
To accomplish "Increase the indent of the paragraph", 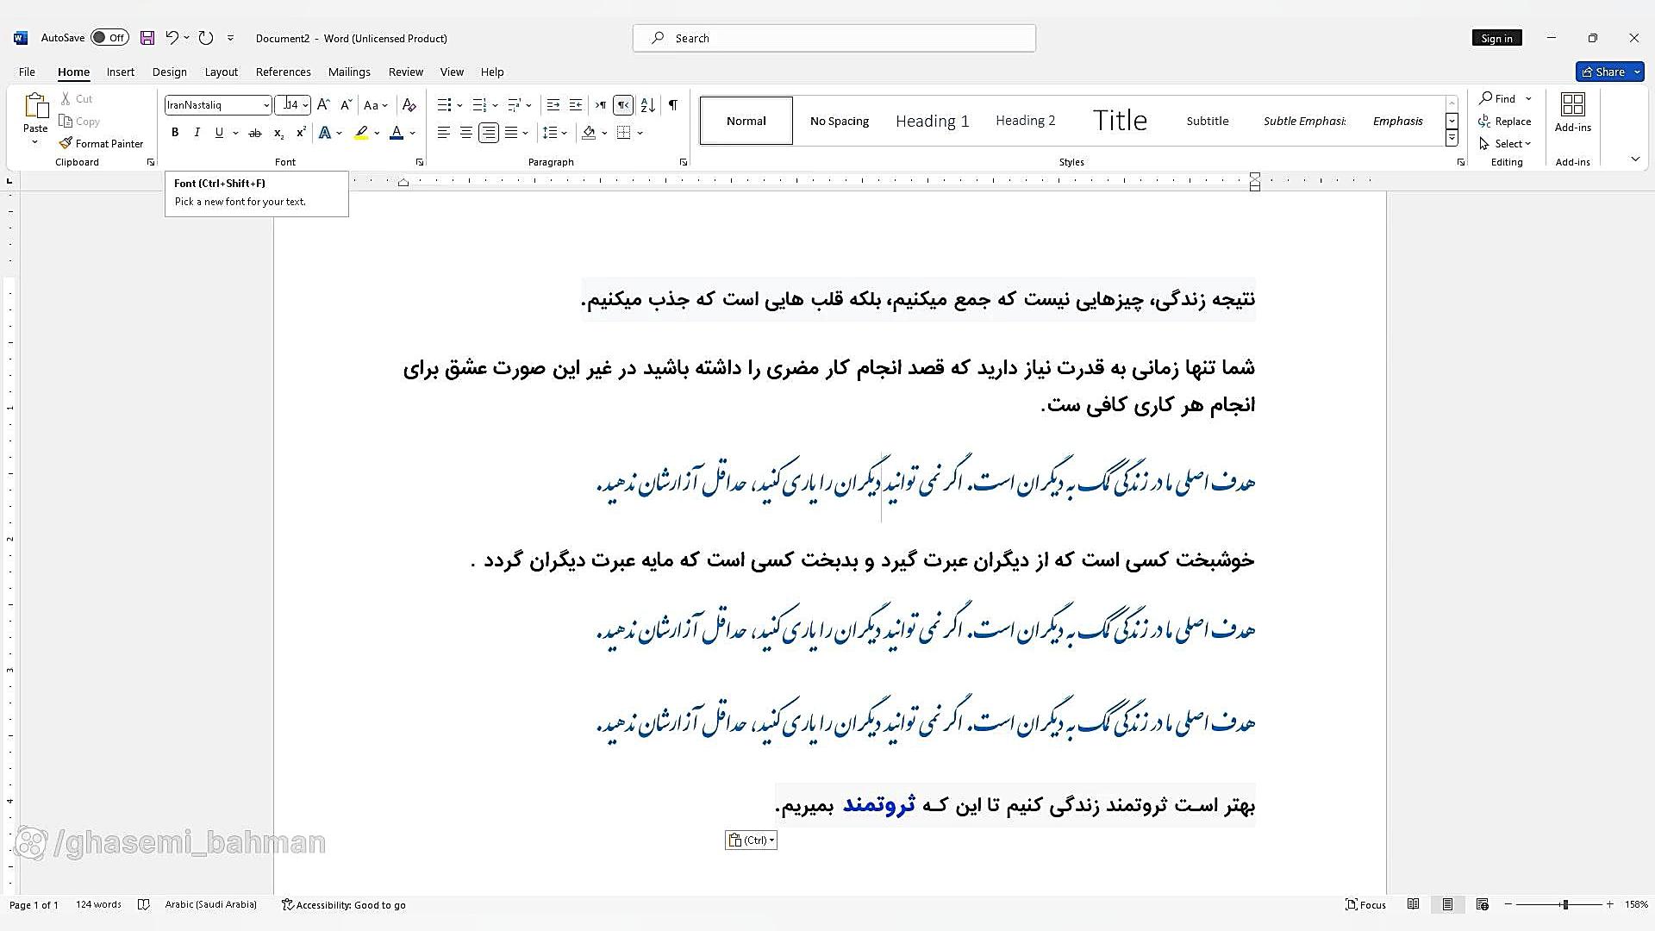I will [576, 105].
